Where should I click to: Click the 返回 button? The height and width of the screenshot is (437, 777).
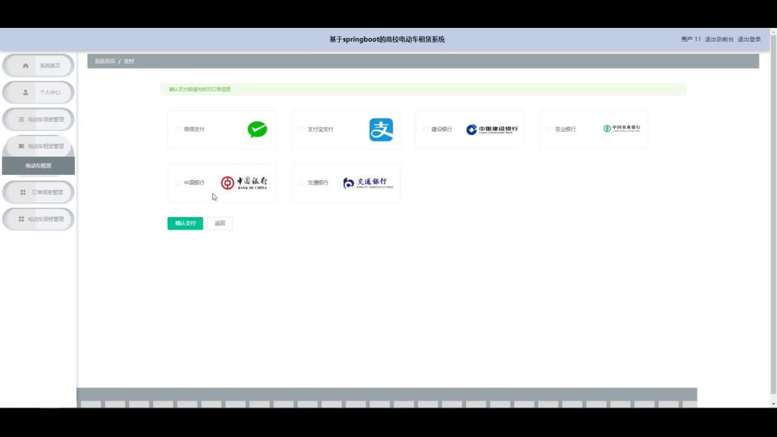click(220, 223)
